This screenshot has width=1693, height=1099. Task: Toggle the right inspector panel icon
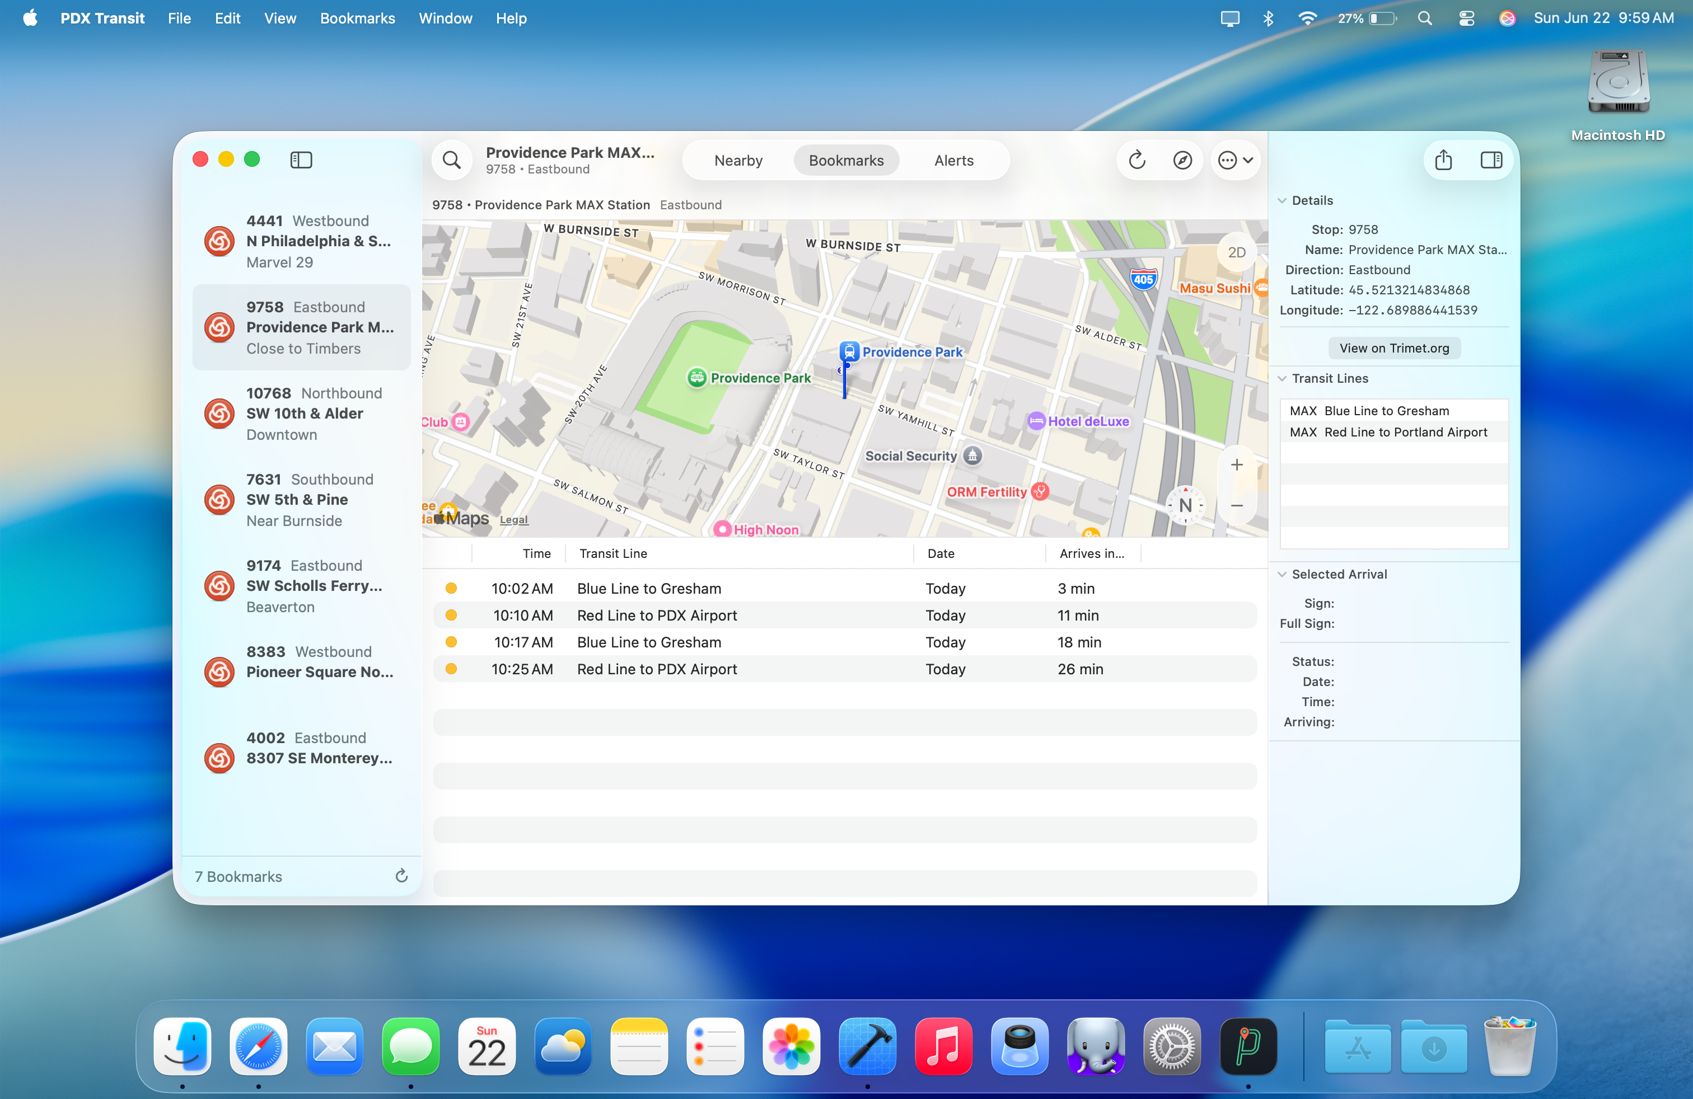tap(1491, 160)
